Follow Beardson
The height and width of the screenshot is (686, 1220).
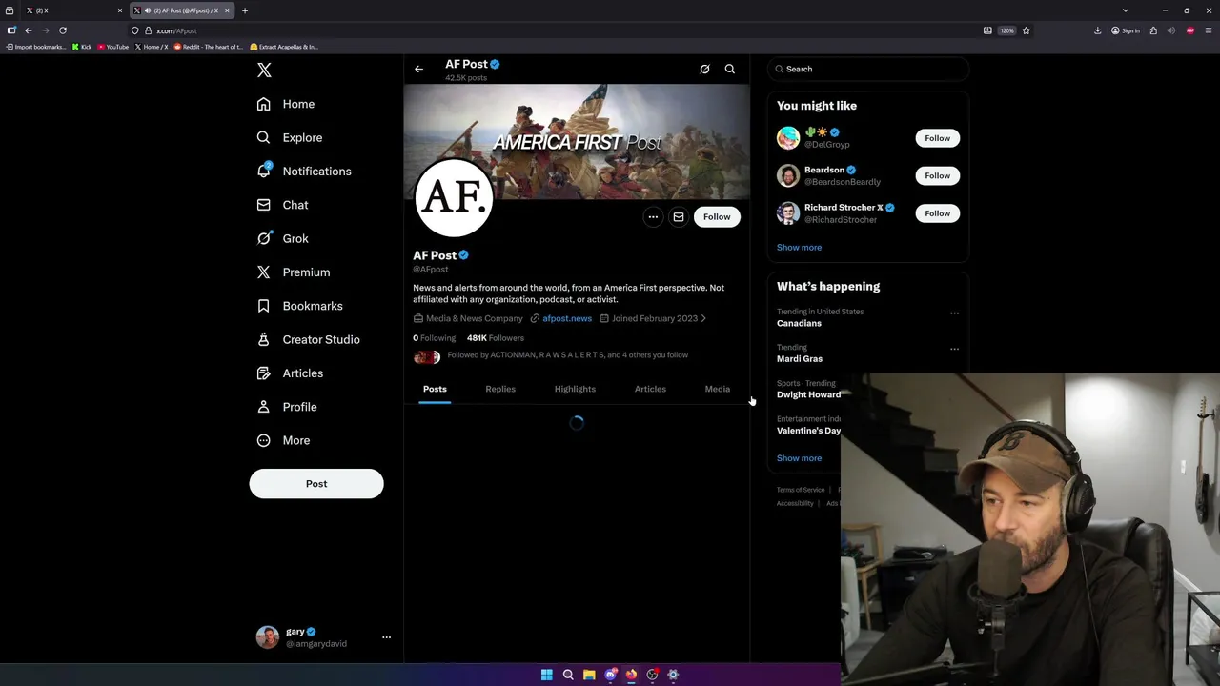tap(937, 175)
